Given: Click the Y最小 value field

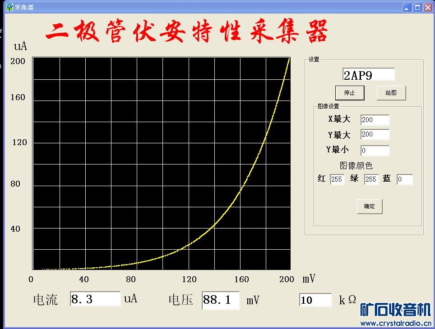Looking at the screenshot, I should tap(375, 151).
